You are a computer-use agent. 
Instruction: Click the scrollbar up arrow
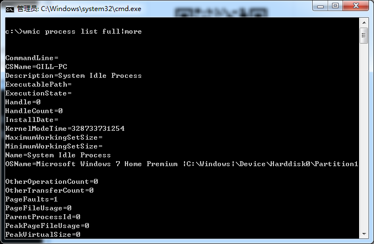point(364,23)
